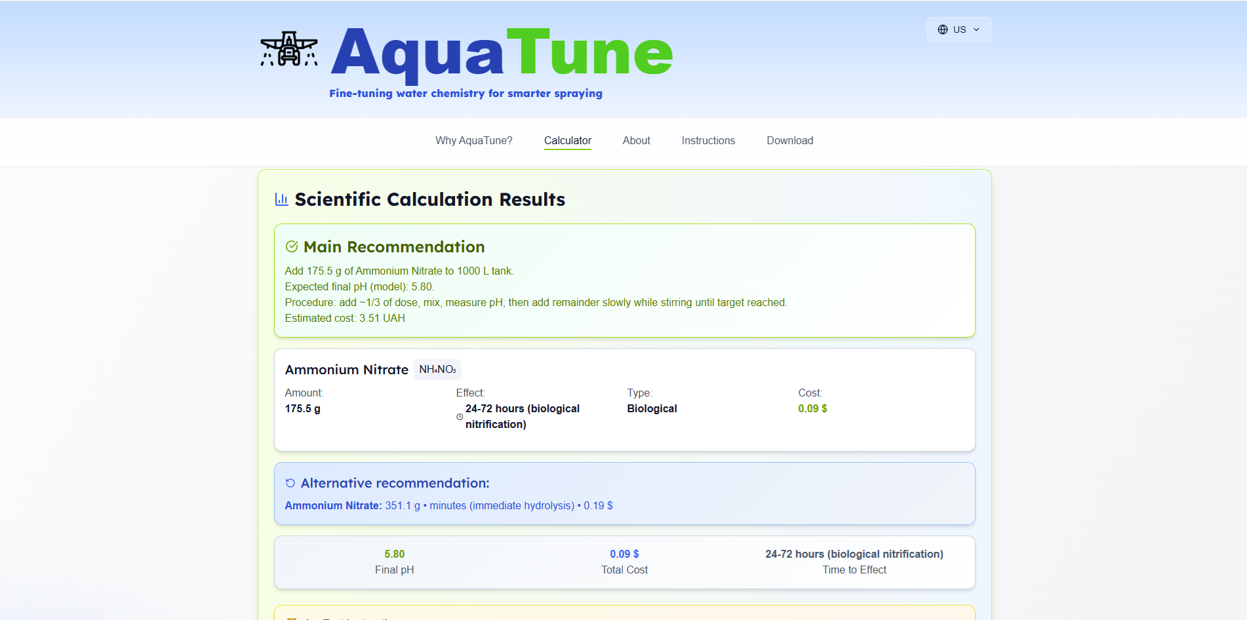Viewport: 1247px width, 620px height.
Task: Click the bar chart icon beside Scientific Calculation Results
Action: (281, 199)
